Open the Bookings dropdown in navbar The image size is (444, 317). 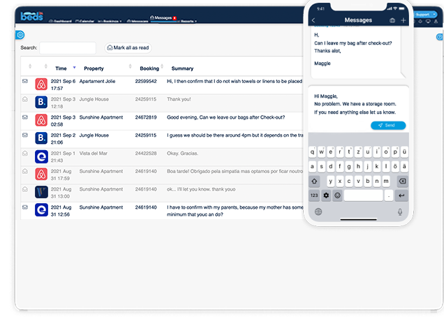110,21
